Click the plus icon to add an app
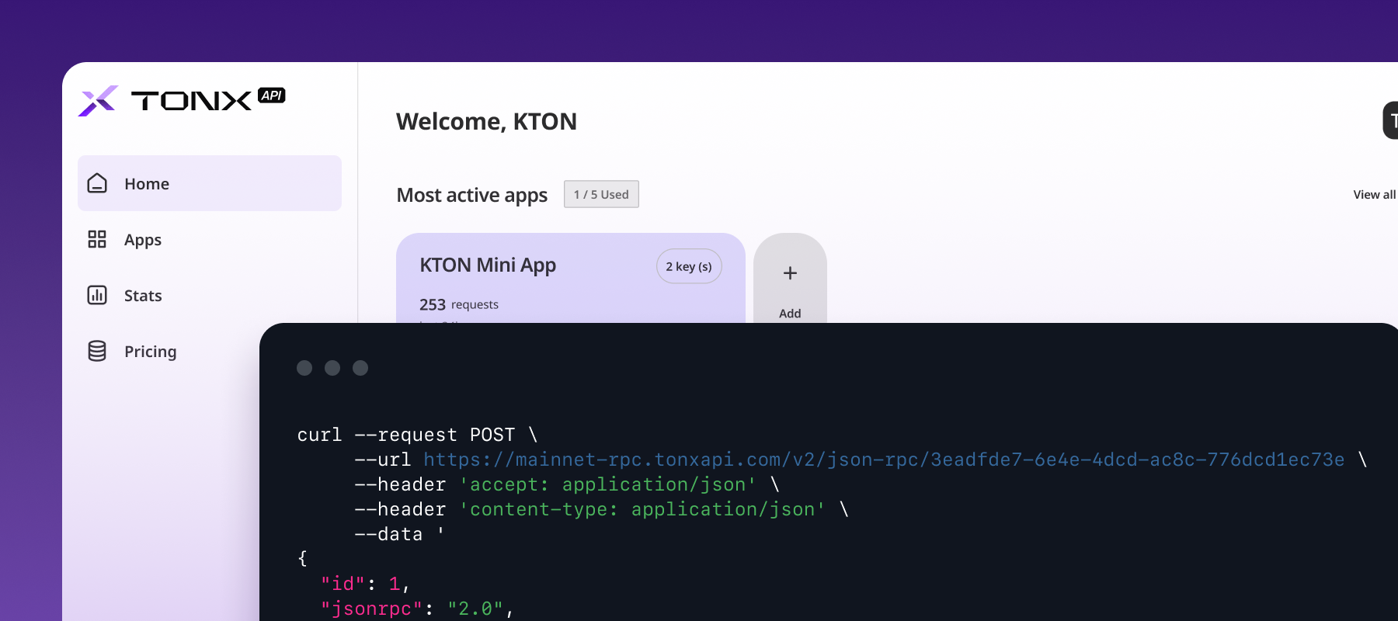The height and width of the screenshot is (621, 1398). point(790,273)
